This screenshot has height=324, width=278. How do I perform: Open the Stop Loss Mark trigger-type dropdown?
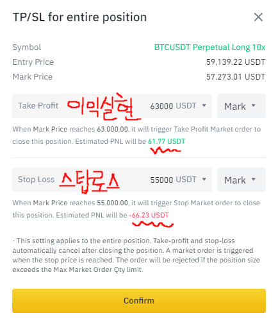coord(241,180)
